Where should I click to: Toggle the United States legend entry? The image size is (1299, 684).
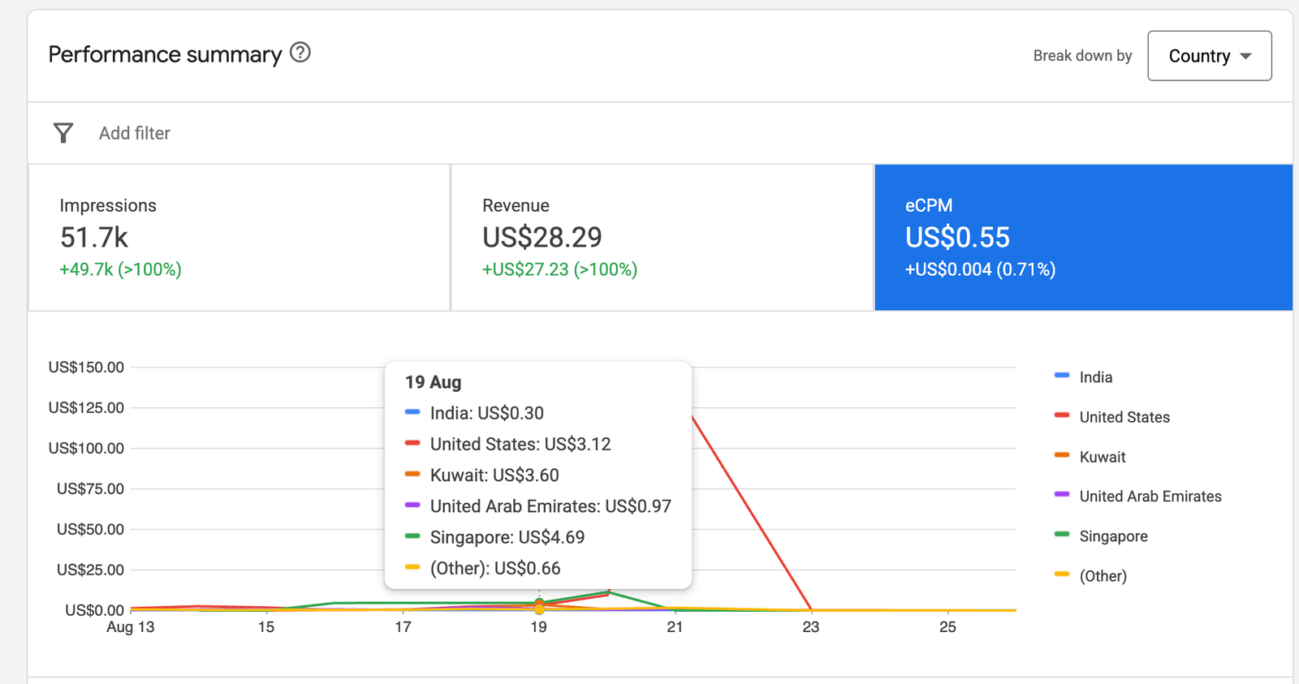(x=1111, y=417)
